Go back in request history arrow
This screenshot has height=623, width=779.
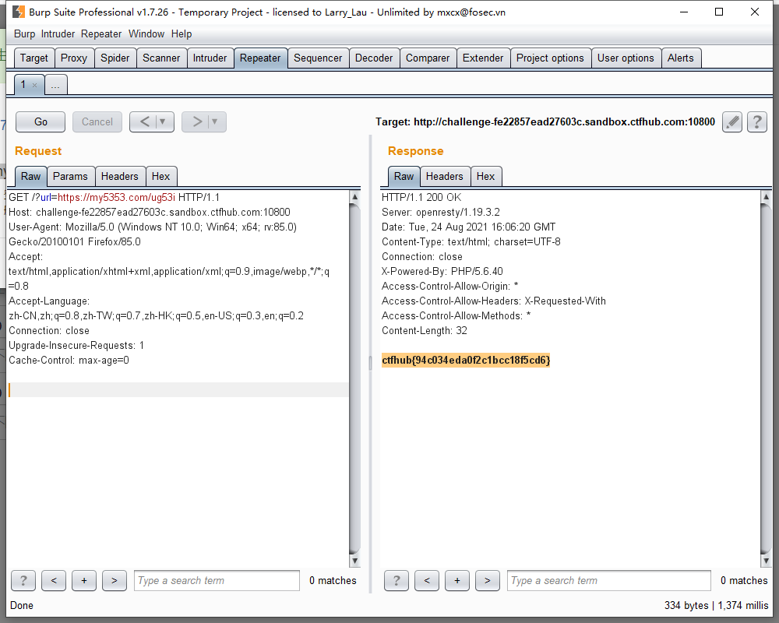pos(145,121)
